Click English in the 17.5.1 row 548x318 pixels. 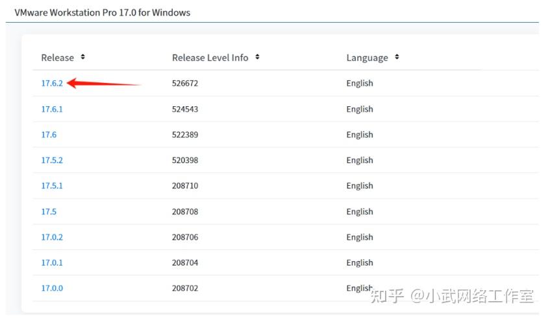[360, 185]
